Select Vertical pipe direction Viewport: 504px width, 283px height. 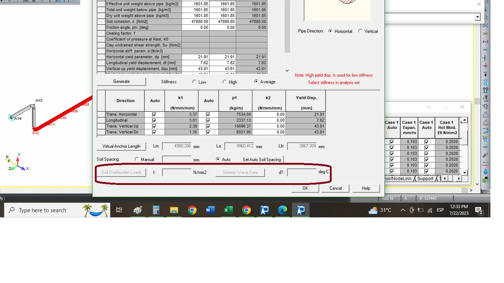360,31
